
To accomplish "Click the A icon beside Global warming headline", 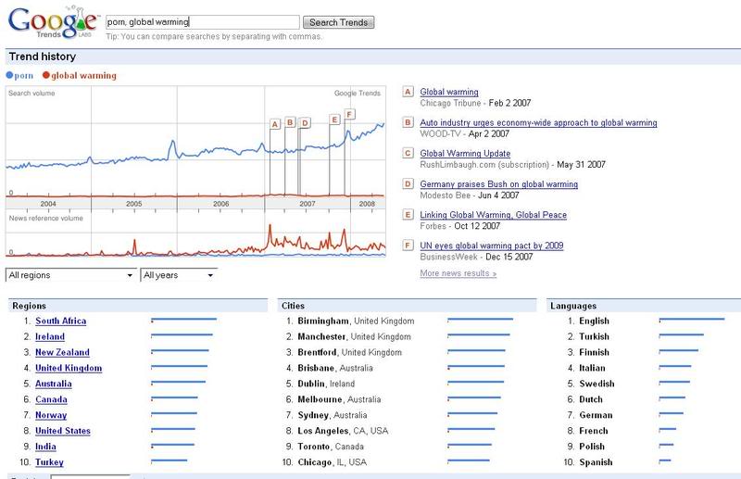I will (408, 92).
